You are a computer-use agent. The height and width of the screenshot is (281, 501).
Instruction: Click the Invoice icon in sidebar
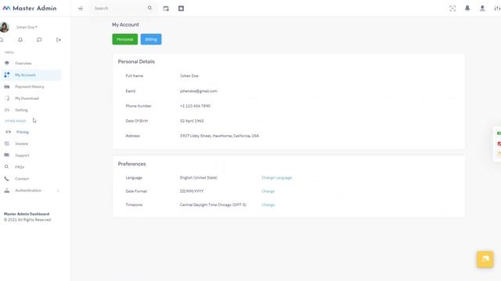tap(7, 144)
